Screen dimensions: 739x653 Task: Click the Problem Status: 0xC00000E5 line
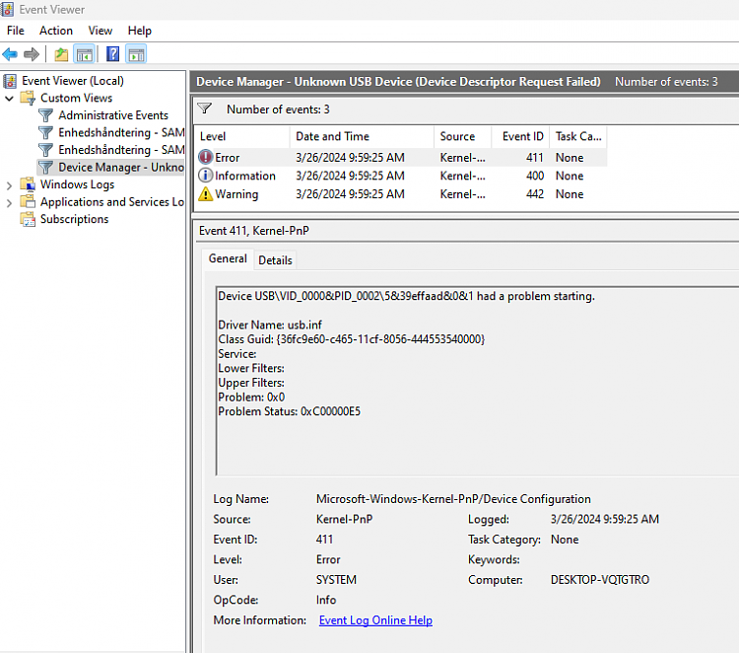click(289, 411)
